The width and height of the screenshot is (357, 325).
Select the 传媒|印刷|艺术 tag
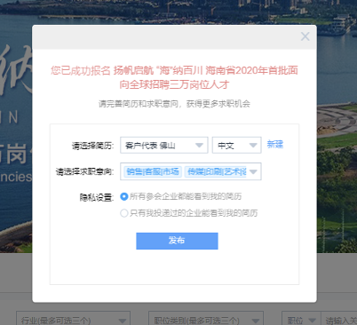(216, 171)
